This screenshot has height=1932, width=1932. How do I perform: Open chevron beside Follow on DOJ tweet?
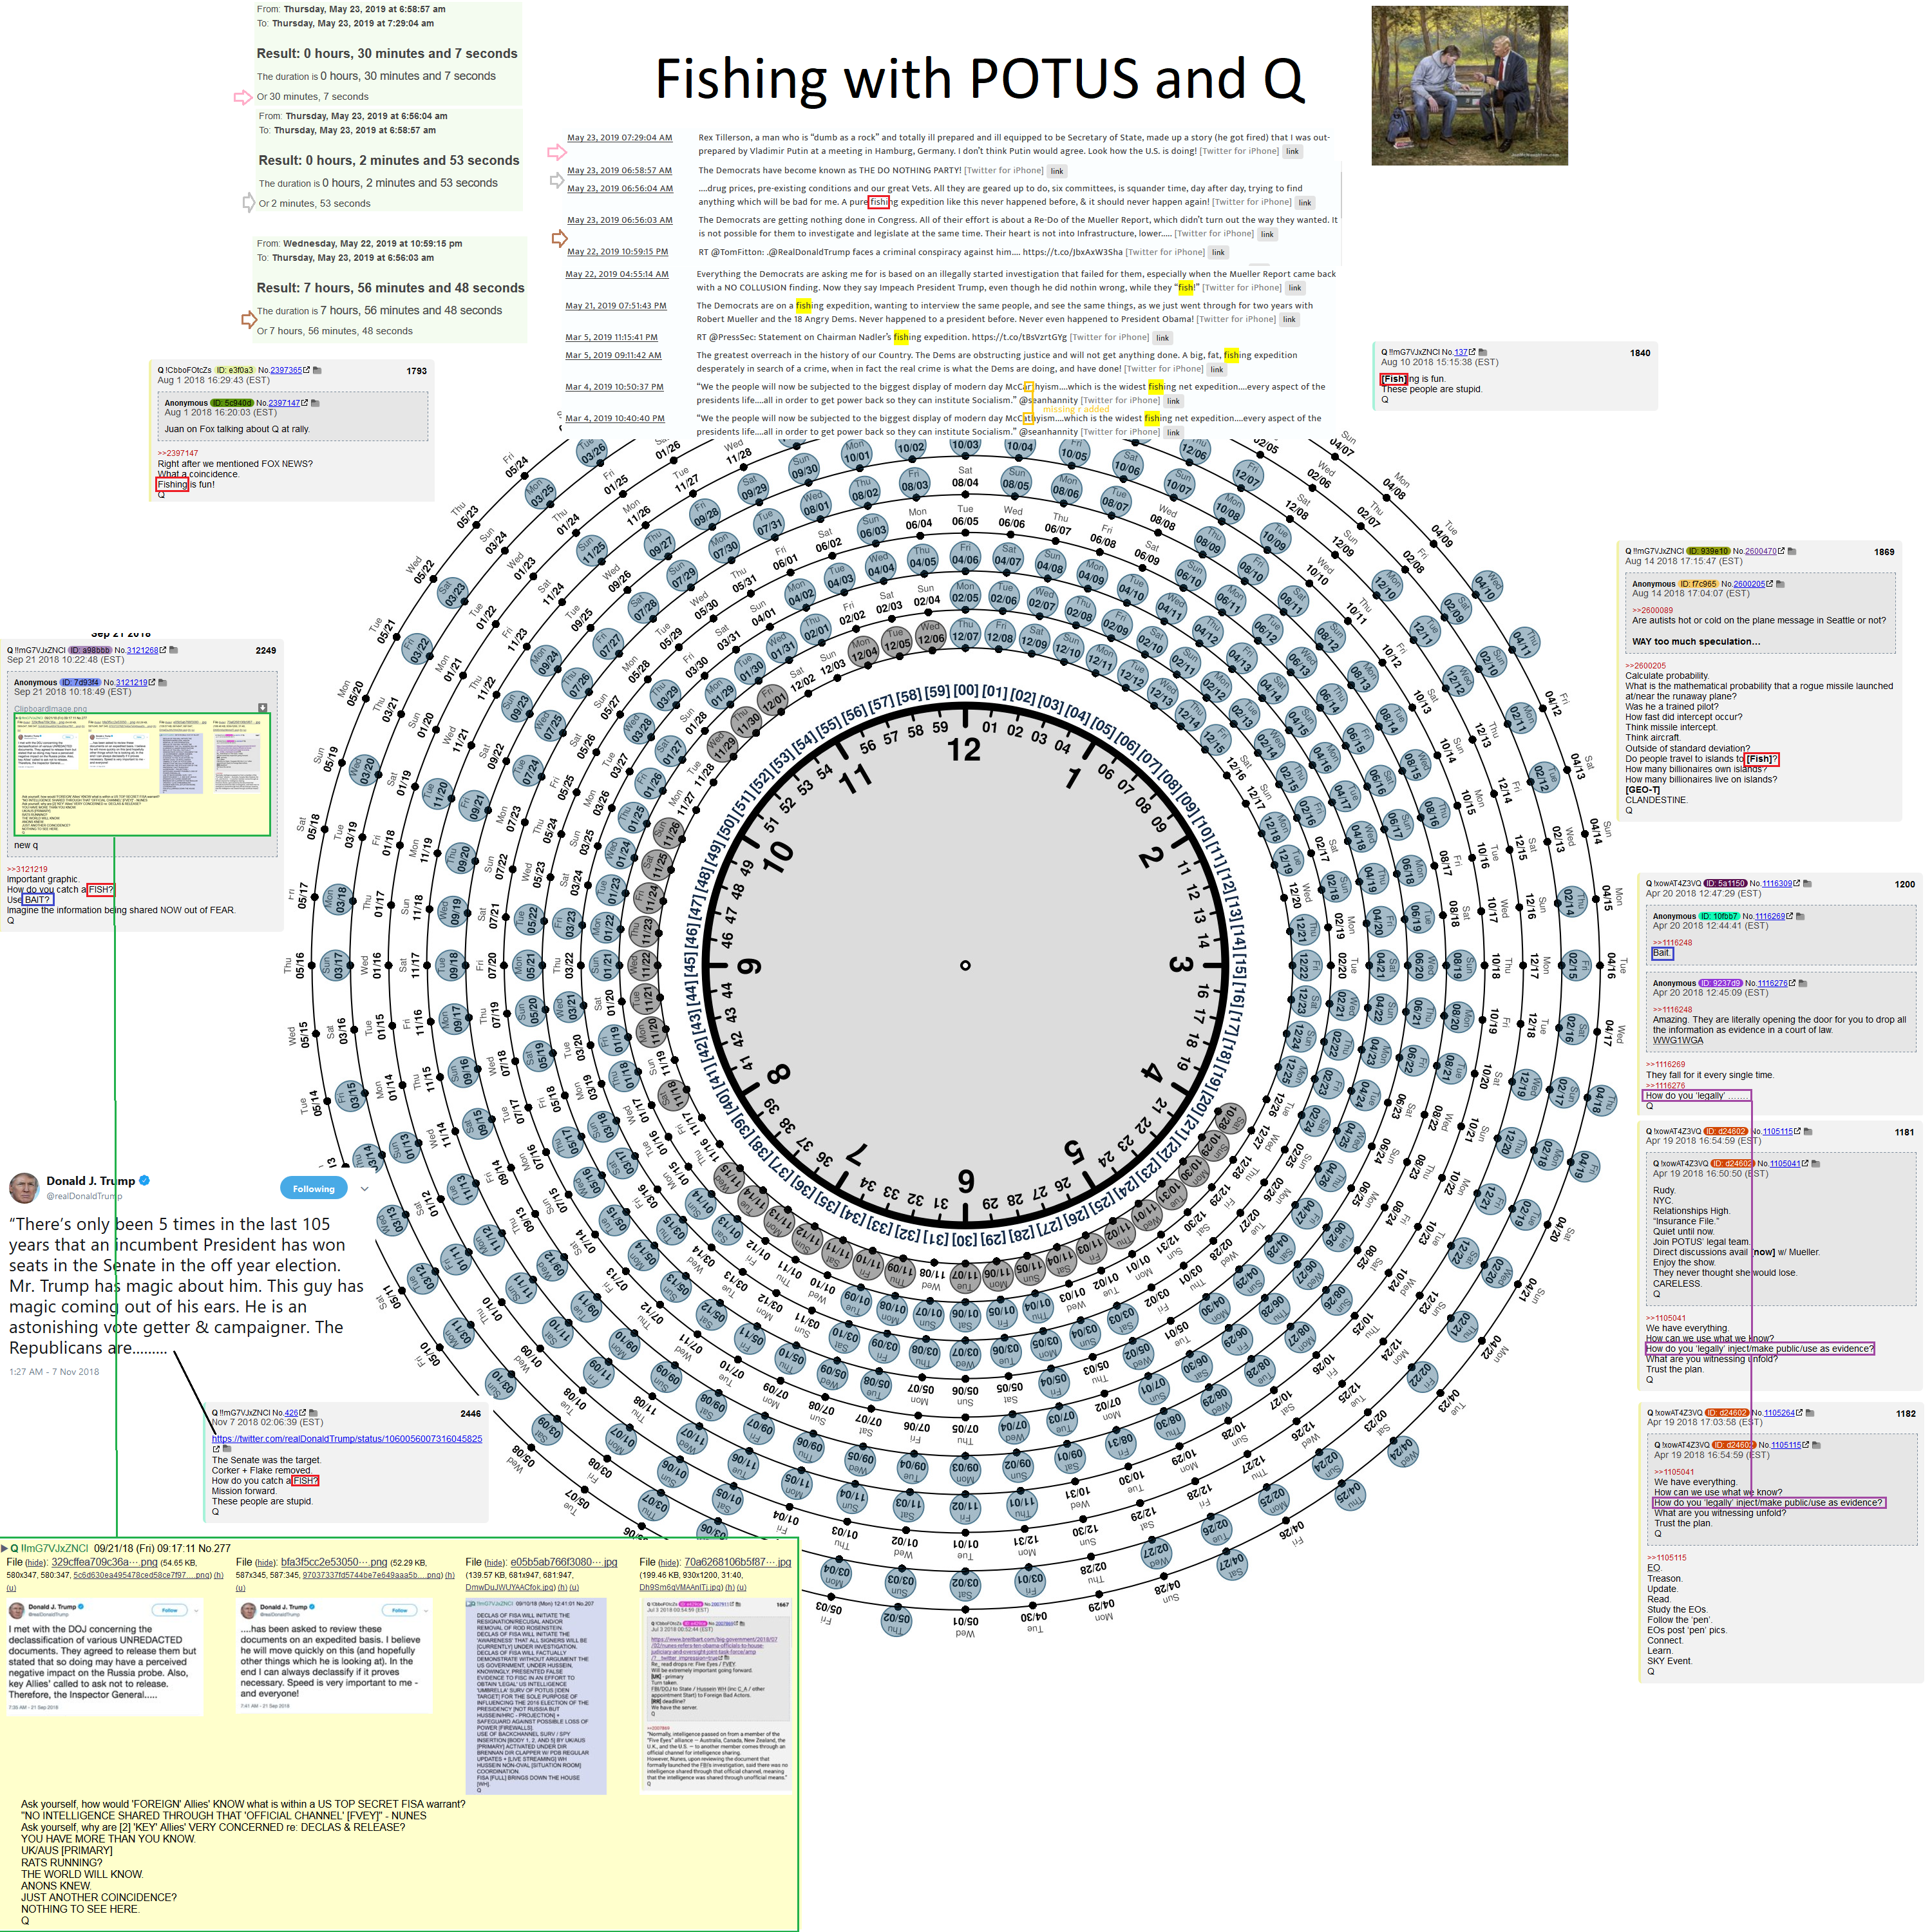coord(196,1610)
